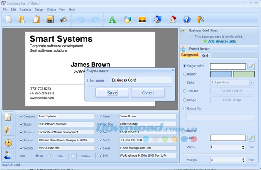Viewport: 261px width, 170px height.
Task: Click the clock icon in left sidebar
Action: coord(8,143)
